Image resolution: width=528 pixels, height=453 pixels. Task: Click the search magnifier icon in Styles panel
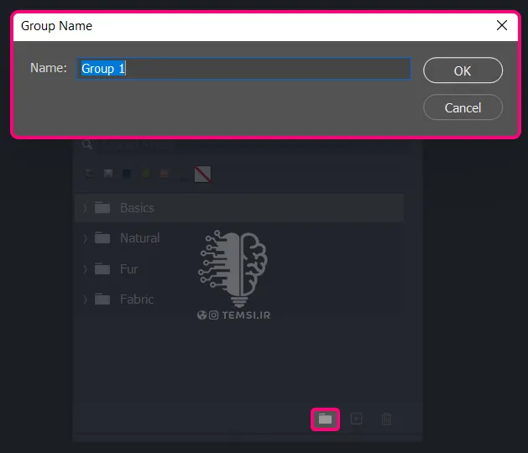(x=86, y=145)
